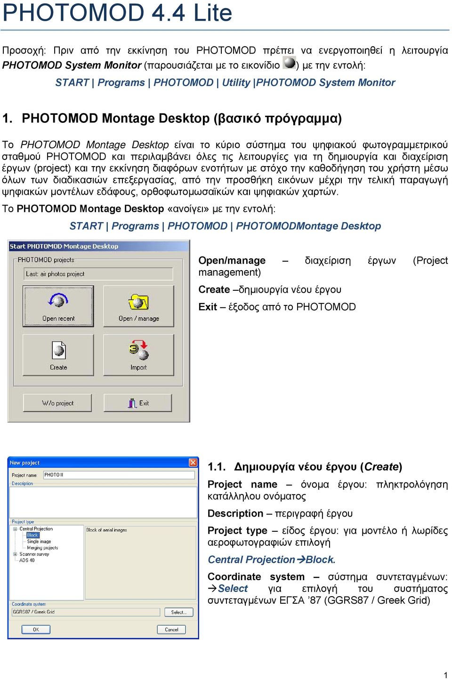
Task: Select Merging projects in the tree
Action: click(x=42, y=548)
